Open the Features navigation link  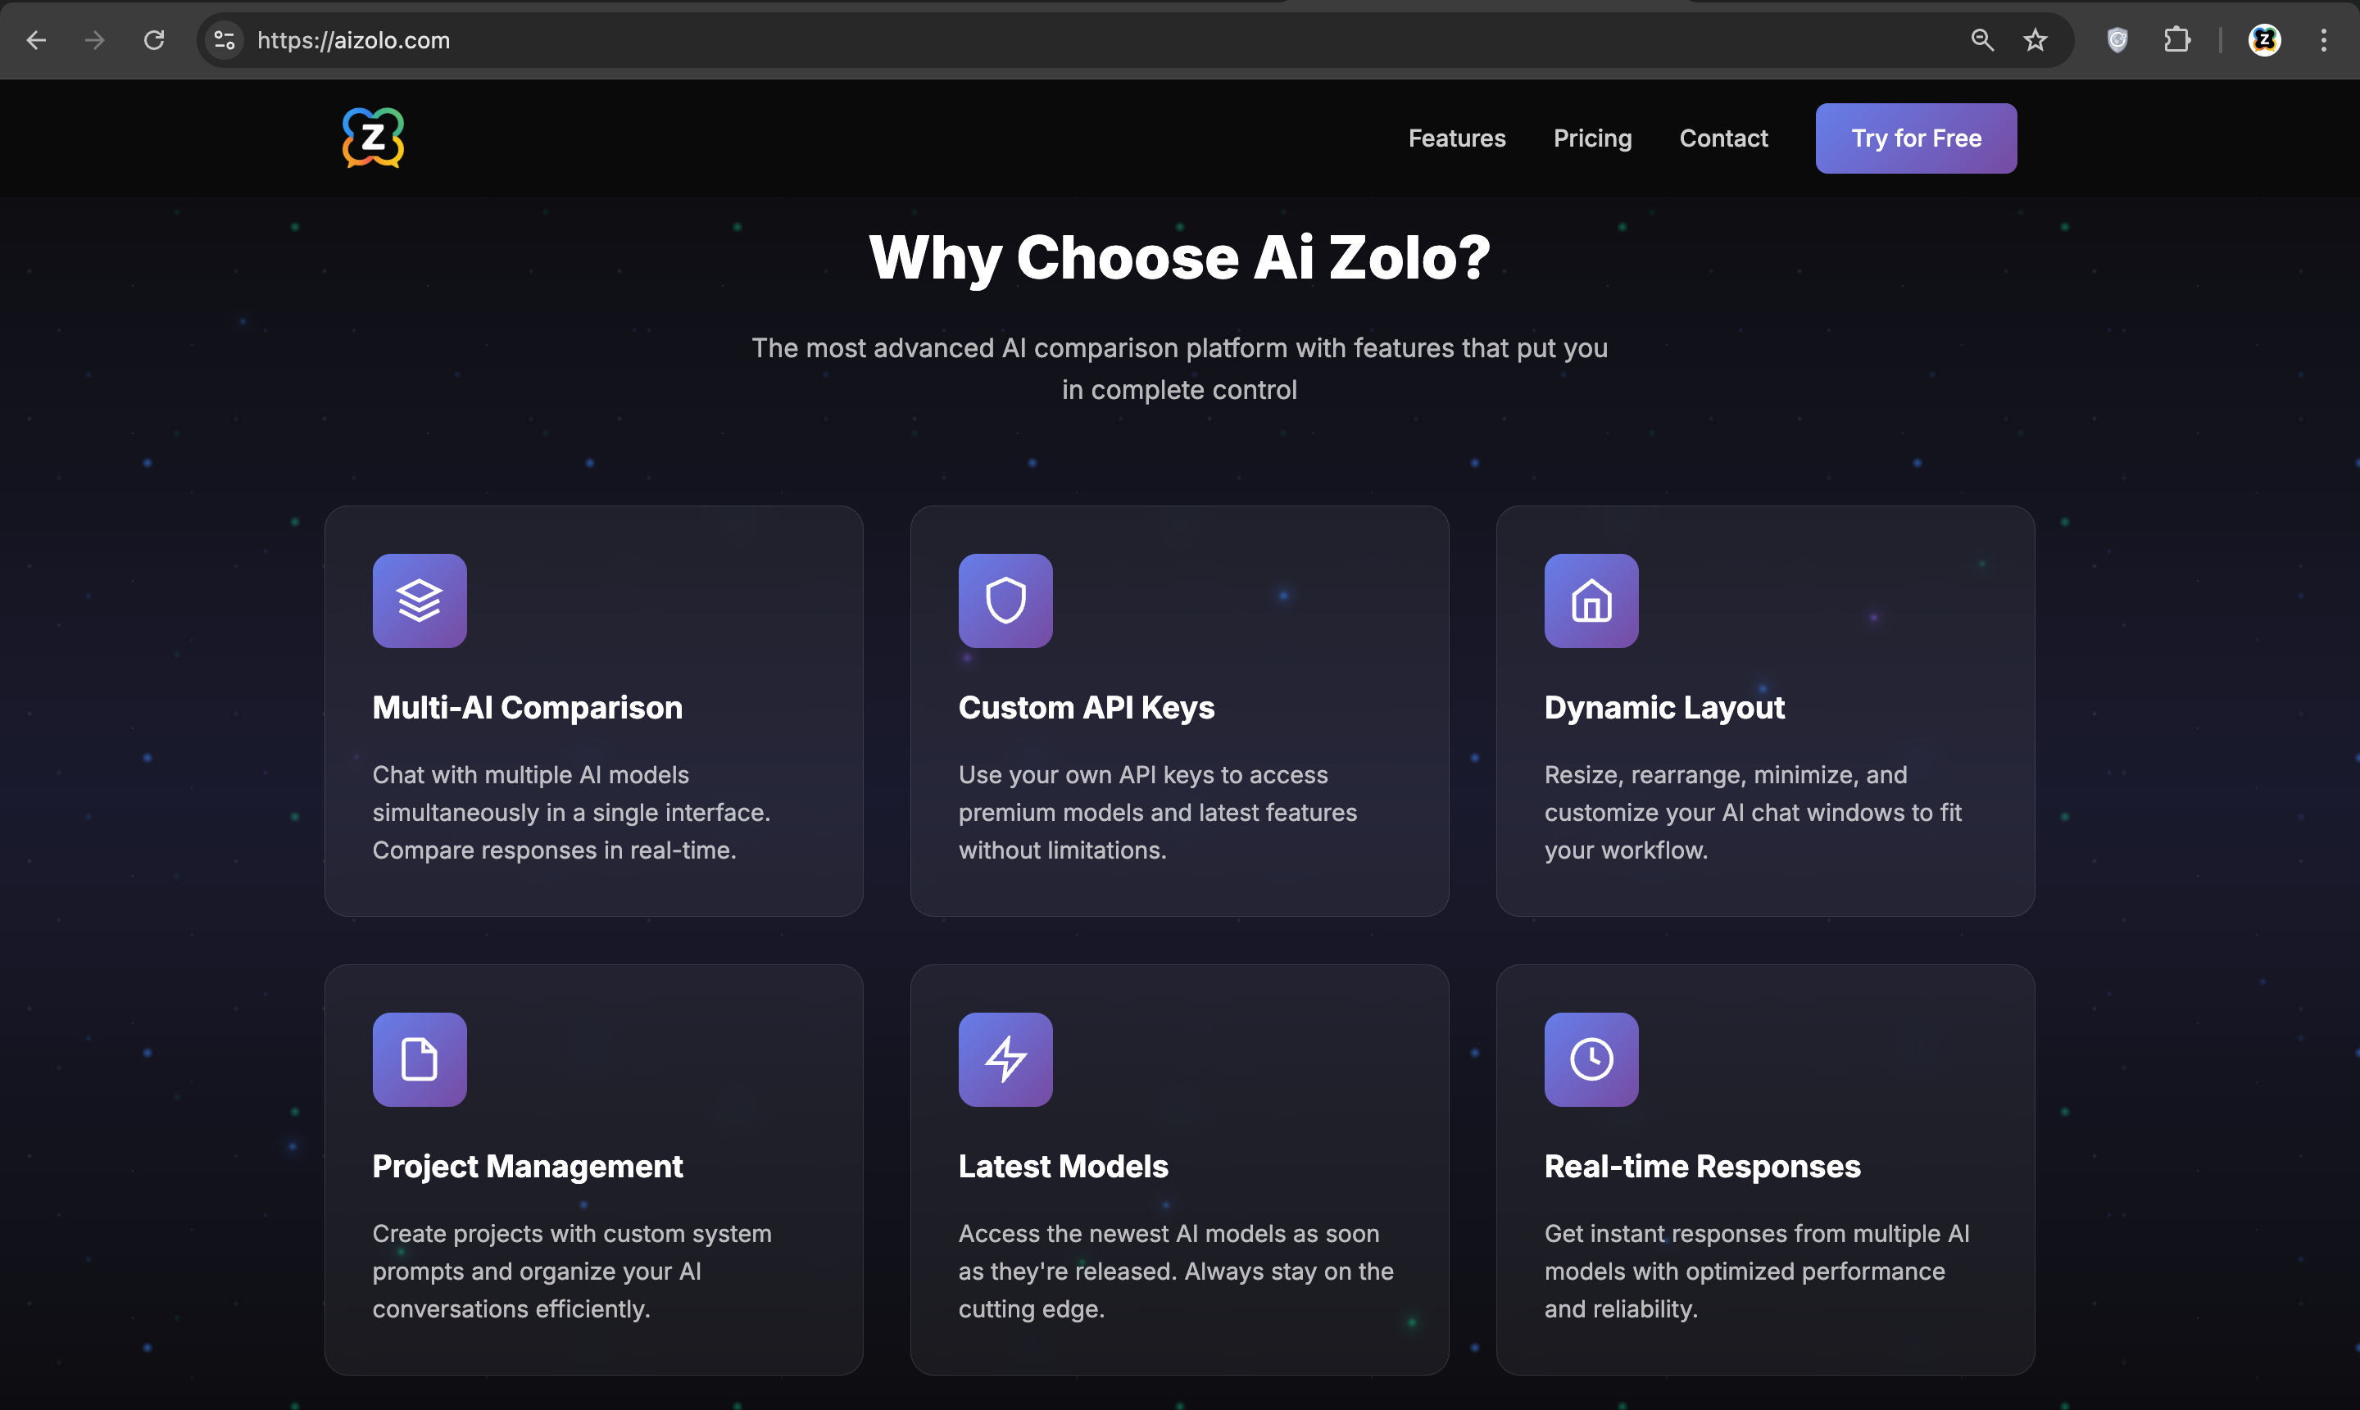(1456, 138)
